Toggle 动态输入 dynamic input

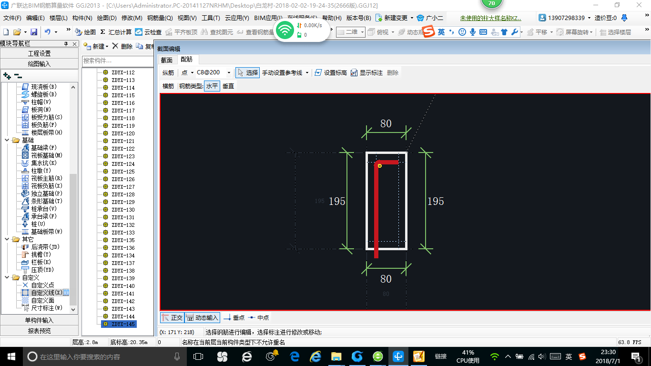tap(202, 317)
